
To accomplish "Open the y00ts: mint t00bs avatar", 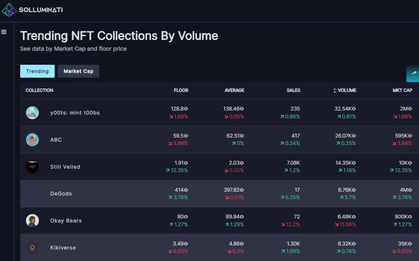I will 32,113.
